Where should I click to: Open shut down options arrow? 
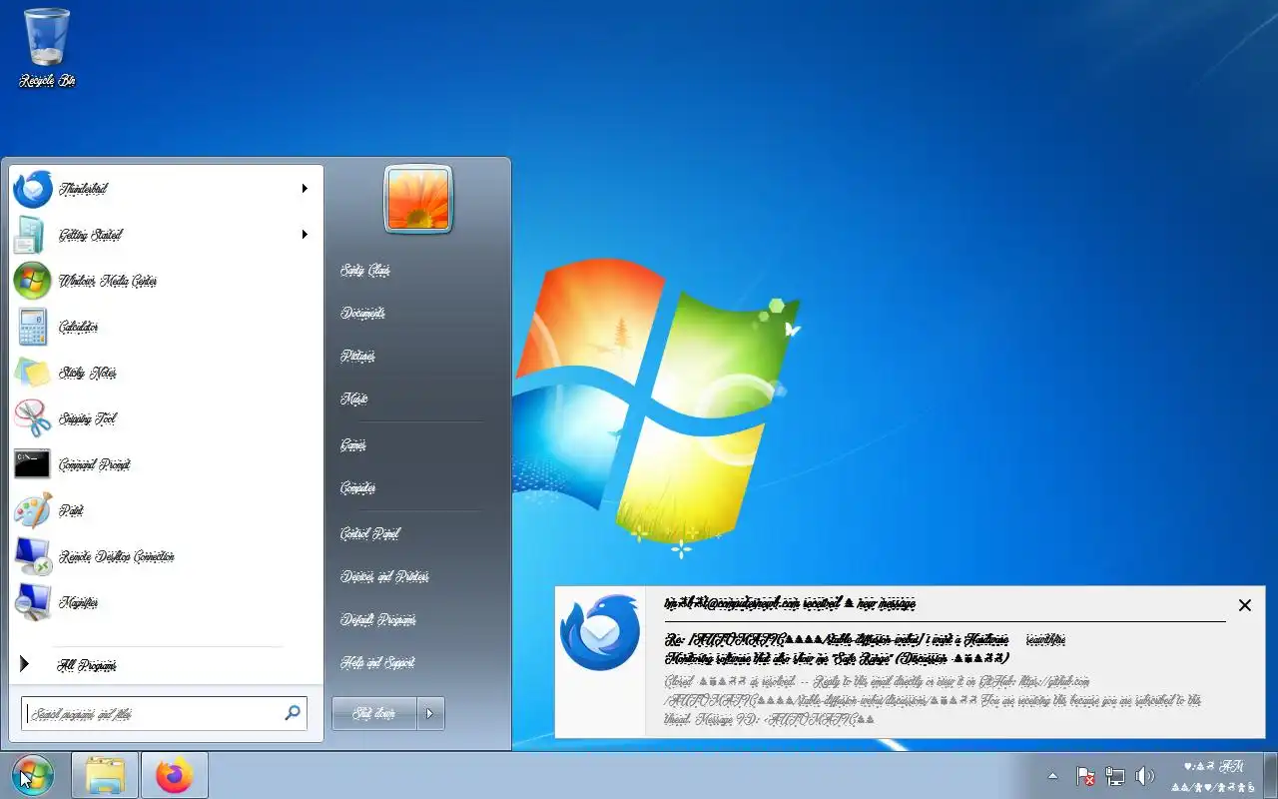[x=430, y=714]
